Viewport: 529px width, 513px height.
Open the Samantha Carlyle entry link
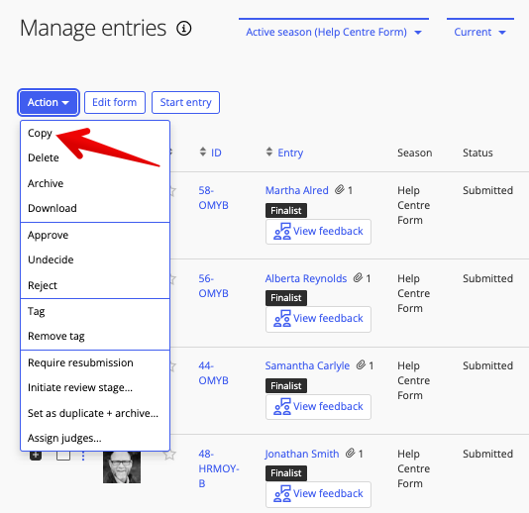click(307, 365)
